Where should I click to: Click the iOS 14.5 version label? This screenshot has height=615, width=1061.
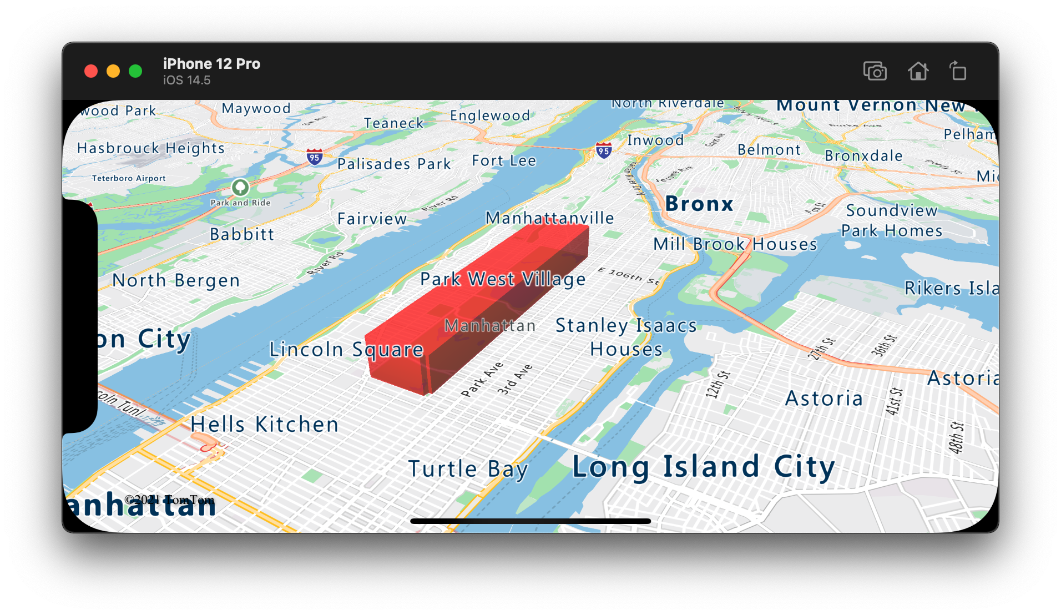coord(186,80)
